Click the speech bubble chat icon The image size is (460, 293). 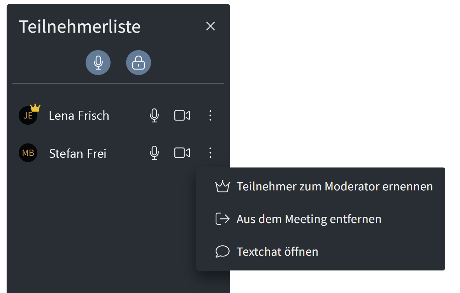223,251
